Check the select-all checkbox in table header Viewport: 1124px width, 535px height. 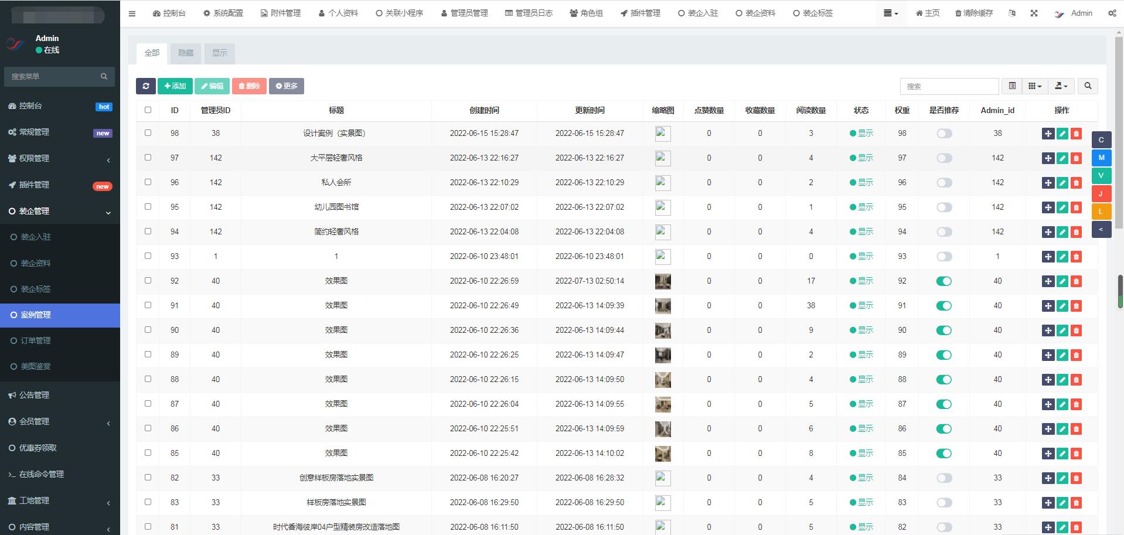coord(148,110)
